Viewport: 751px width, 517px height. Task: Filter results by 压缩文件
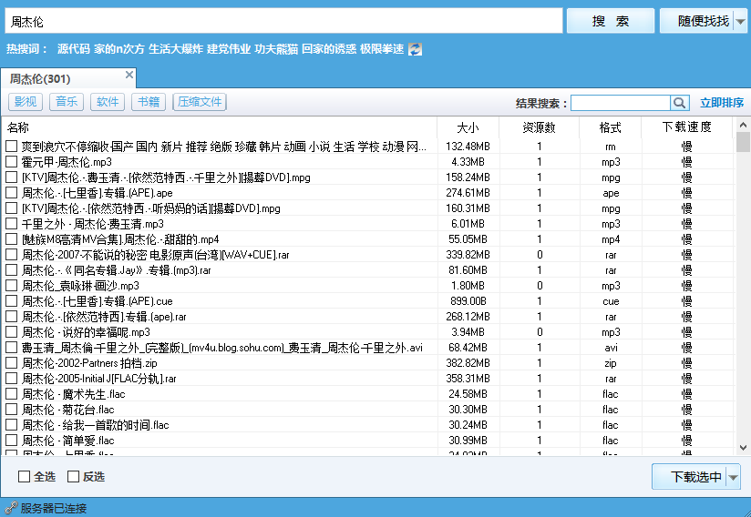coord(200,102)
